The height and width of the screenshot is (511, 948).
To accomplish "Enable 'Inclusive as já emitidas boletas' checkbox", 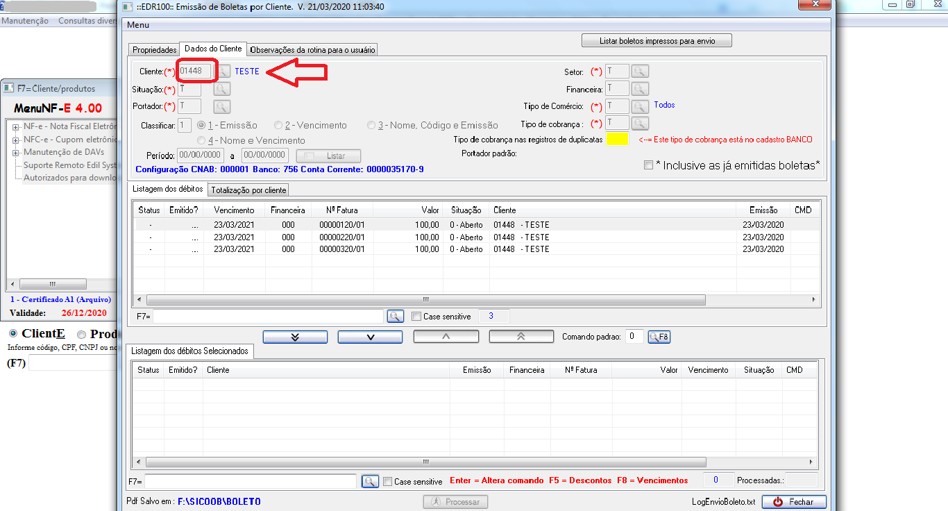I will point(648,165).
